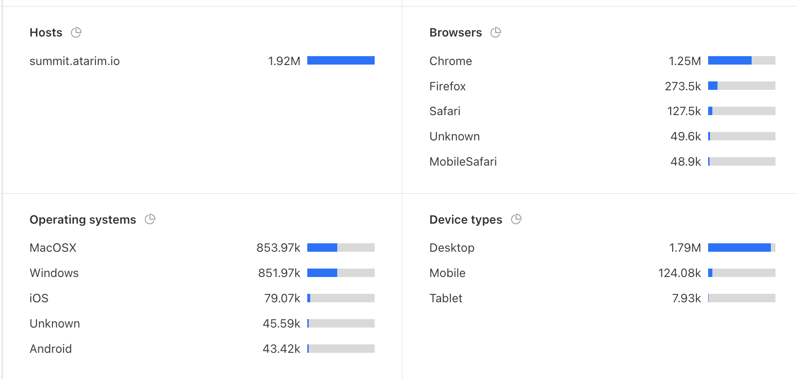797x379 pixels.
Task: Click the Firefox browser label
Action: (447, 86)
